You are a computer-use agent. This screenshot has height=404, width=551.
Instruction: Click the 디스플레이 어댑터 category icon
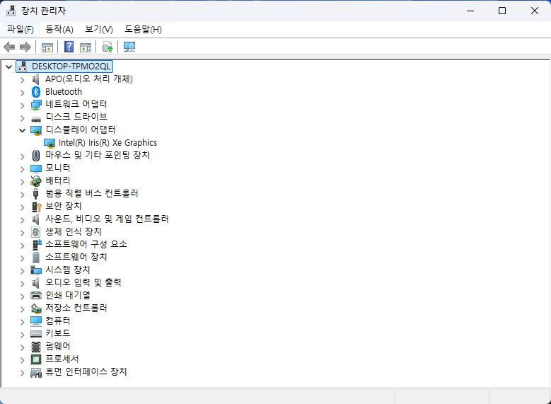(36, 130)
